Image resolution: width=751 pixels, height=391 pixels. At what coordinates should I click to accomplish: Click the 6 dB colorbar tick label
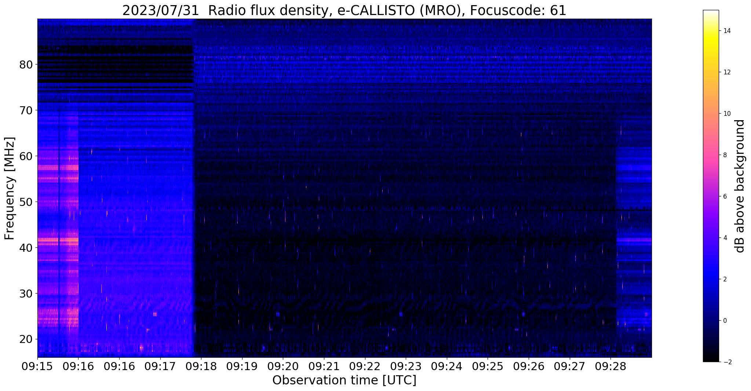coord(725,196)
